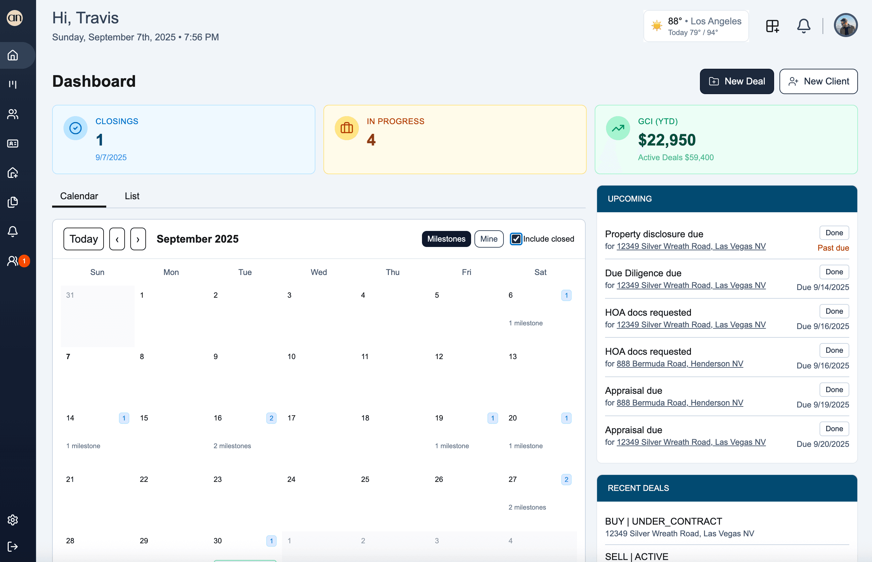Click the milestone badge on September 19
Screen dimensions: 872x562
pyautogui.click(x=492, y=418)
